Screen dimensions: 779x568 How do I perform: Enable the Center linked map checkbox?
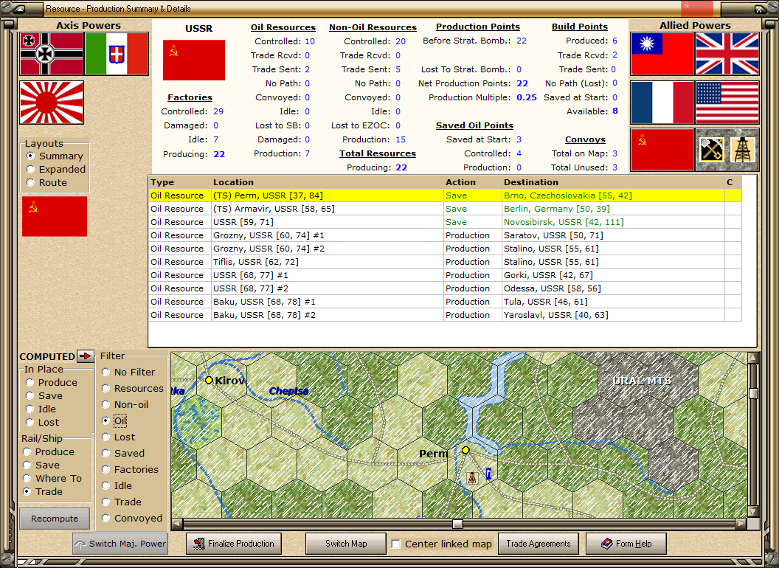[x=396, y=544]
